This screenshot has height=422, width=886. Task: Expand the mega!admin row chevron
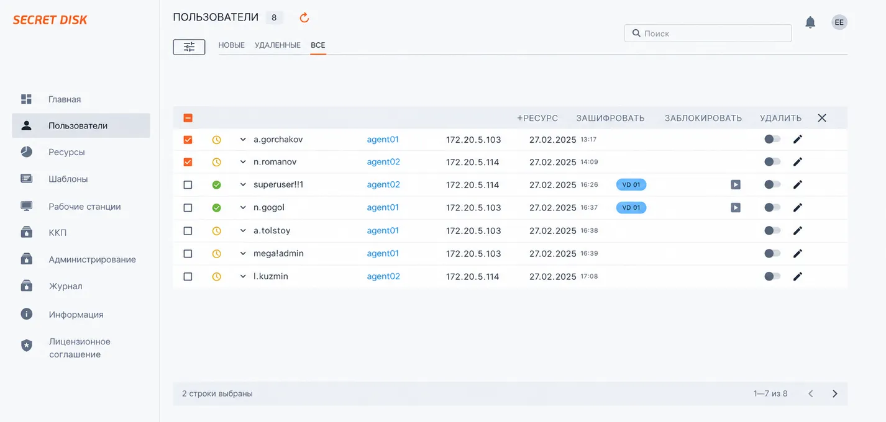[x=243, y=253]
